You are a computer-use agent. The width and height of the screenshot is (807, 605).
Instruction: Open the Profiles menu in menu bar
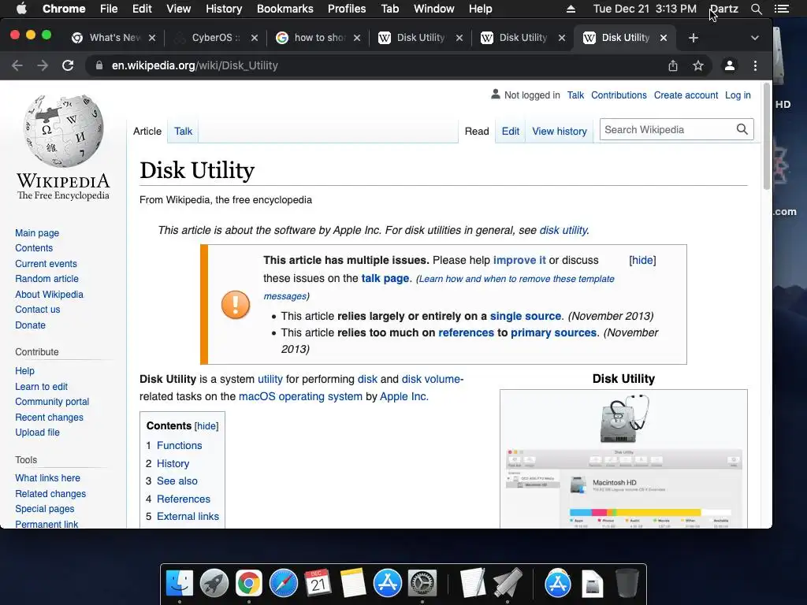click(x=347, y=9)
